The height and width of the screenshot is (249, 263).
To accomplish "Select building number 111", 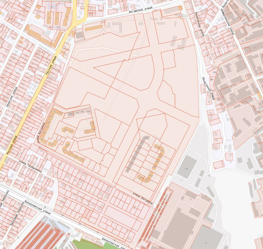I will 87,132.
